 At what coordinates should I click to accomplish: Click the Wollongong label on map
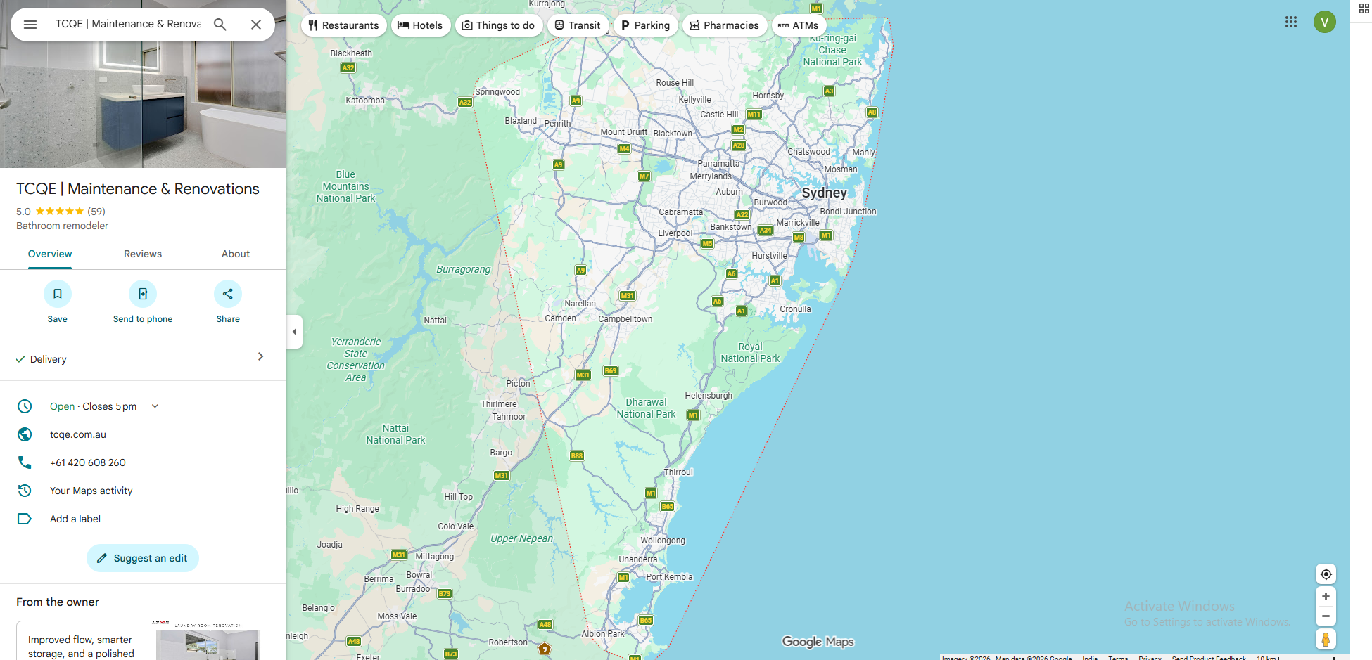pyautogui.click(x=663, y=541)
